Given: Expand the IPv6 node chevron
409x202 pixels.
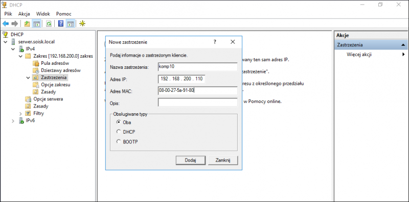Looking at the screenshot, I should click(x=13, y=121).
